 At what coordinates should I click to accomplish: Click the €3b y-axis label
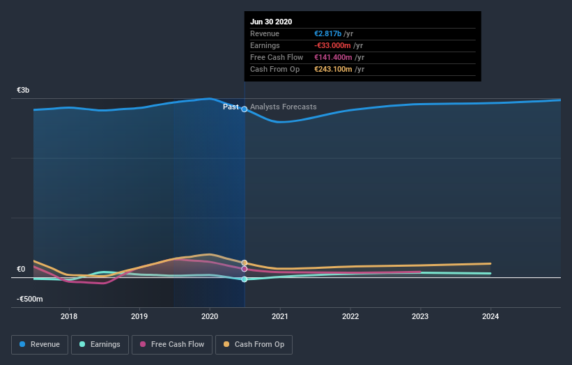(23, 90)
